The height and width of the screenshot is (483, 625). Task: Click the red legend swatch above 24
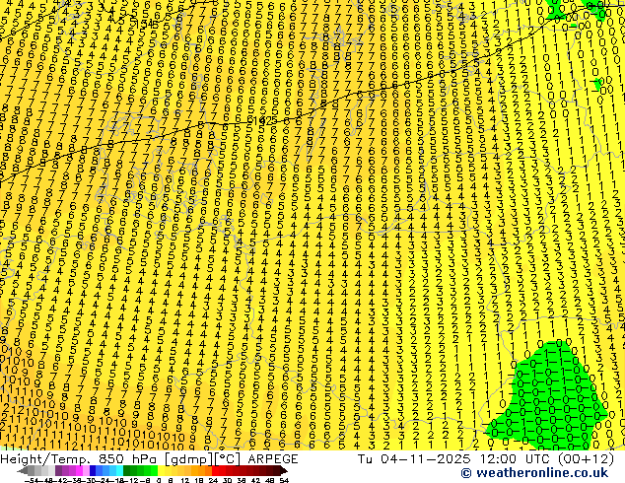coord(215,470)
